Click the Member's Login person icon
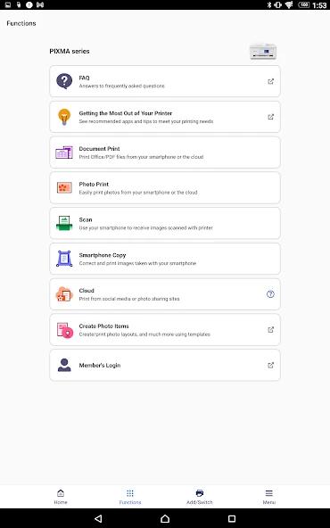Viewport: 330px width, 528px height. point(64,365)
